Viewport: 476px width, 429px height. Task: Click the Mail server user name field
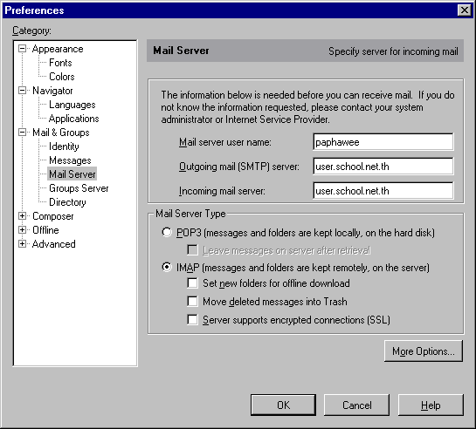tap(383, 142)
